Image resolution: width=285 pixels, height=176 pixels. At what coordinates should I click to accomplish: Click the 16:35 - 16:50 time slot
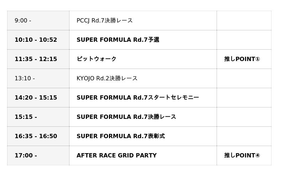36,136
